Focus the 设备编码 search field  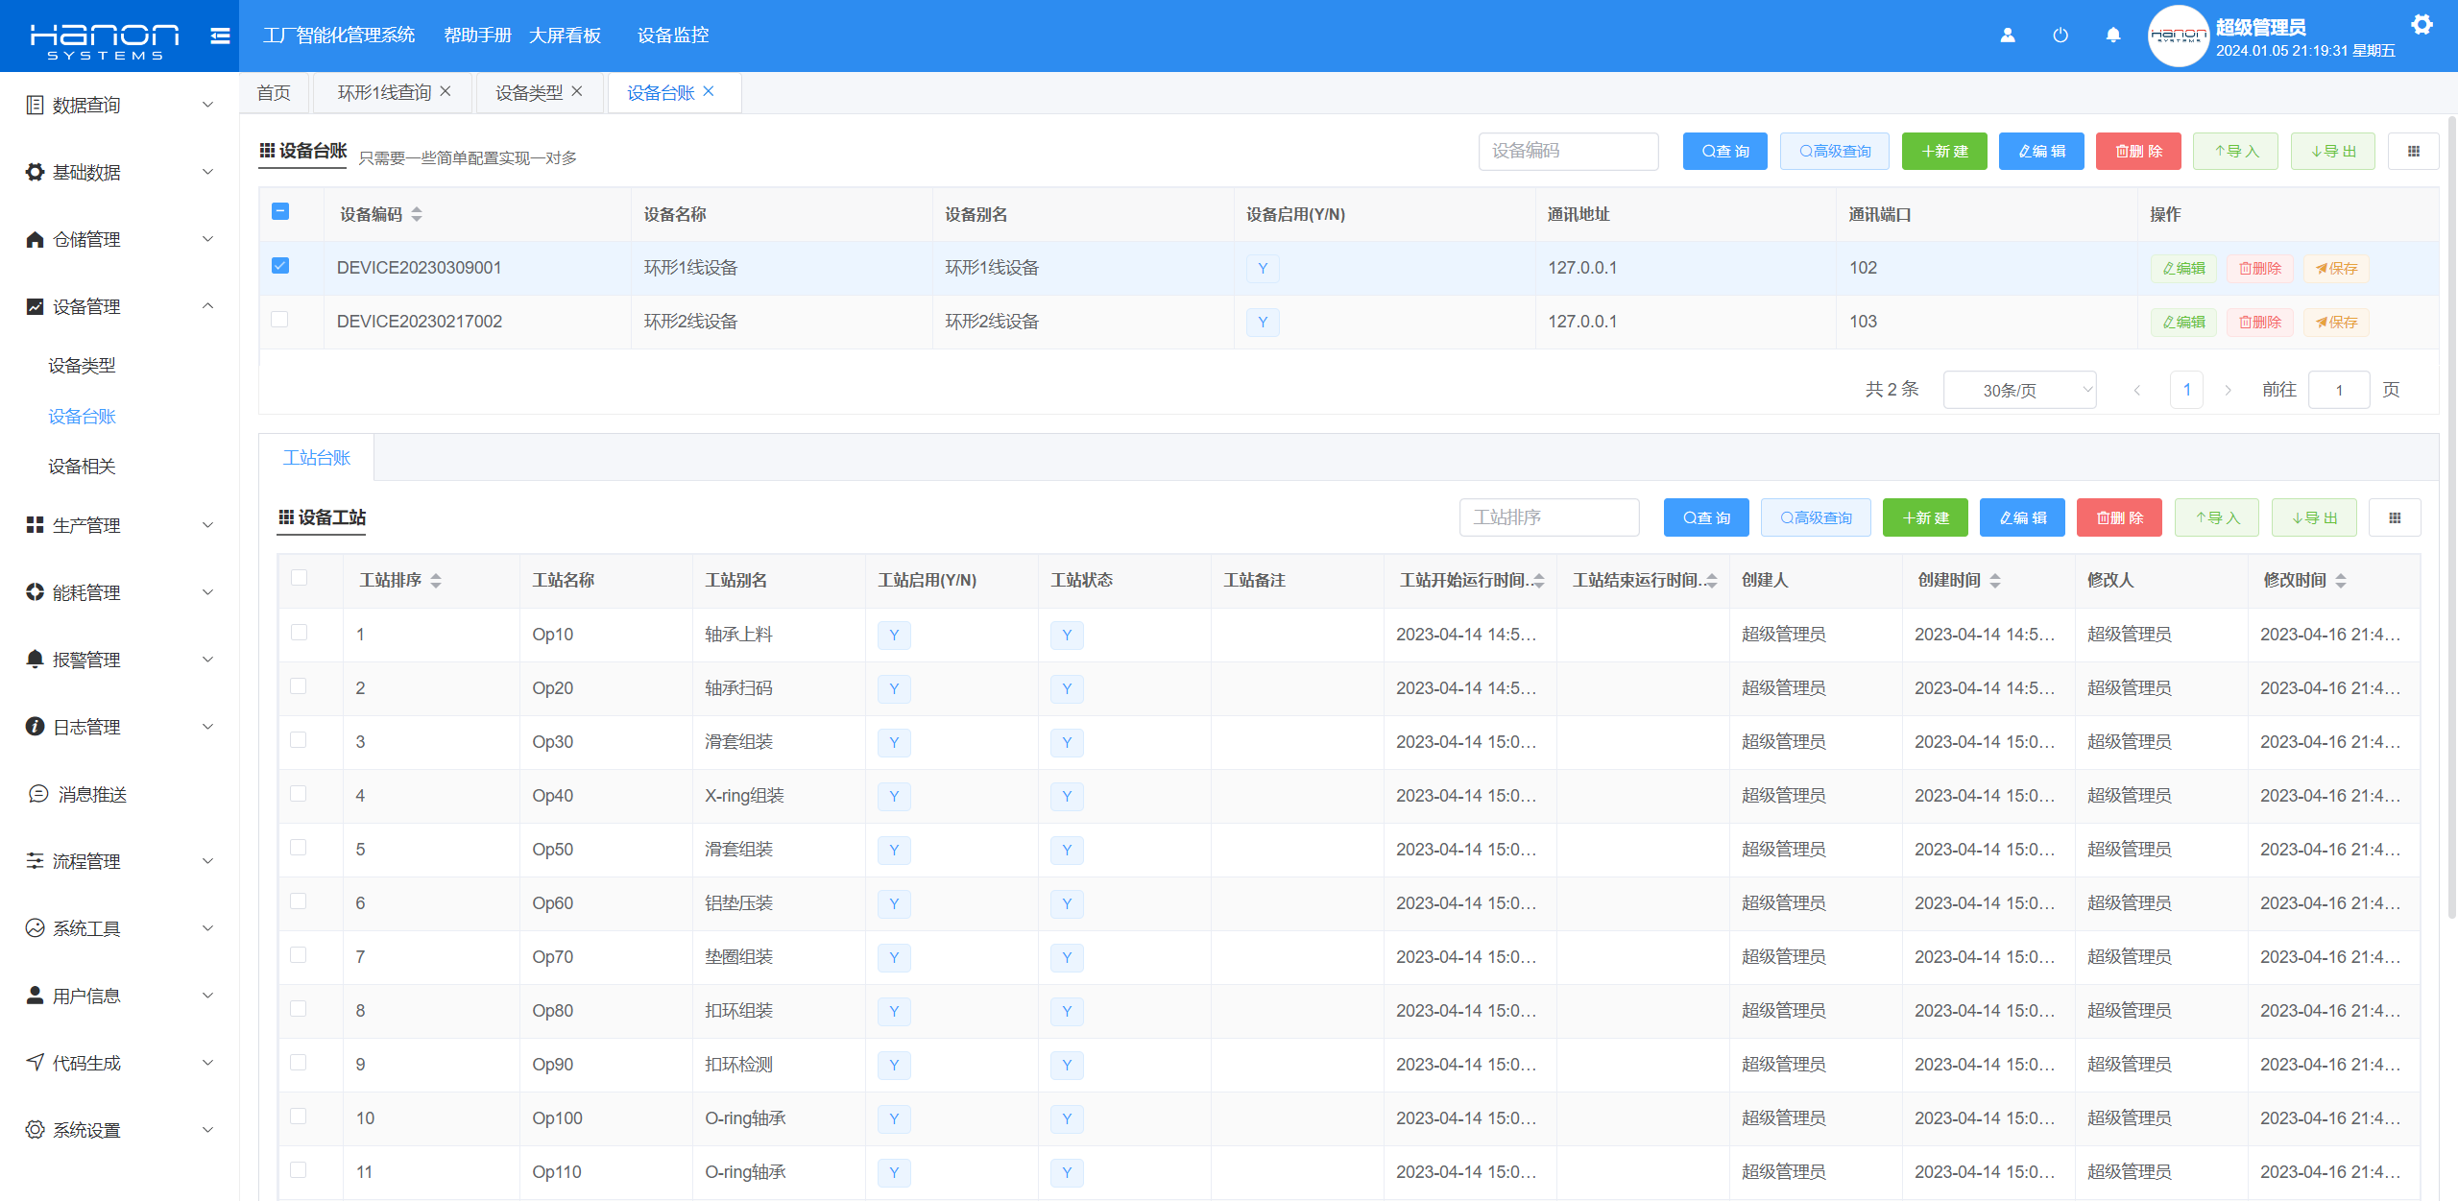[1568, 151]
